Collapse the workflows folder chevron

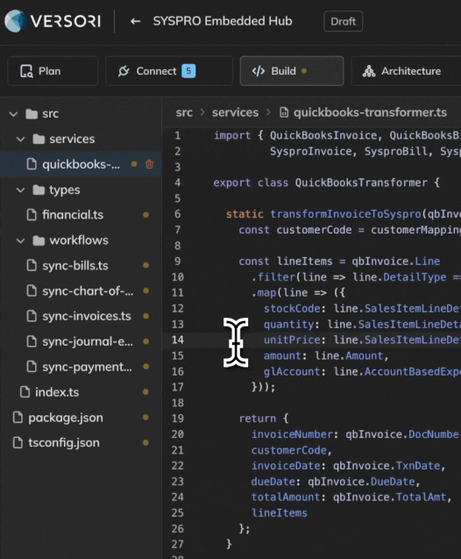click(x=21, y=240)
